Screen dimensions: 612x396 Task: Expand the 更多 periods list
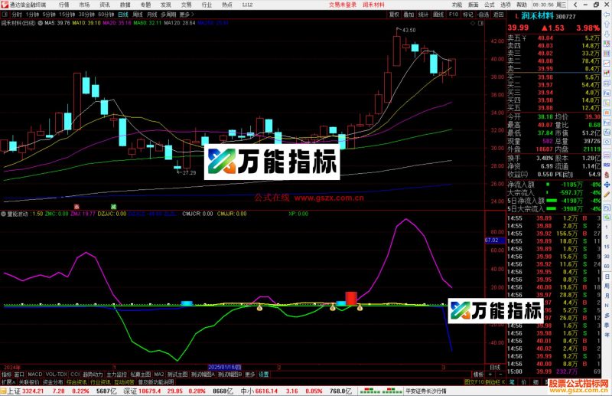[x=187, y=15]
